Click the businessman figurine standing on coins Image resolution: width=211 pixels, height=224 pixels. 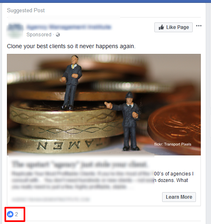(71, 83)
